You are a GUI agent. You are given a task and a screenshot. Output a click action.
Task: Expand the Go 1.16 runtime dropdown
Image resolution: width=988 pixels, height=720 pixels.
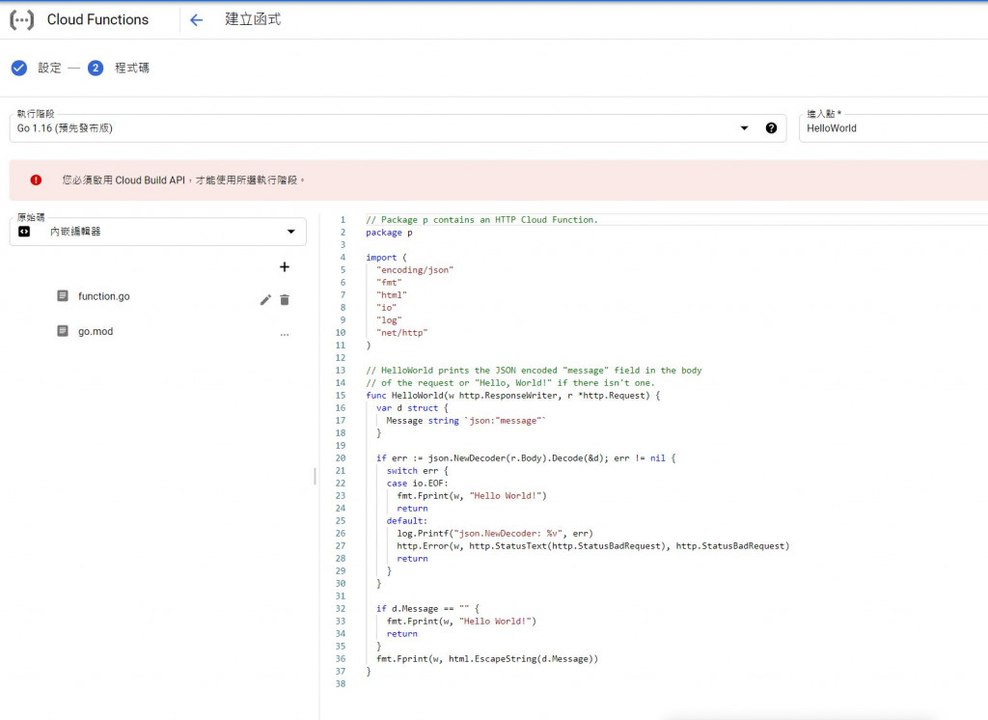(744, 128)
